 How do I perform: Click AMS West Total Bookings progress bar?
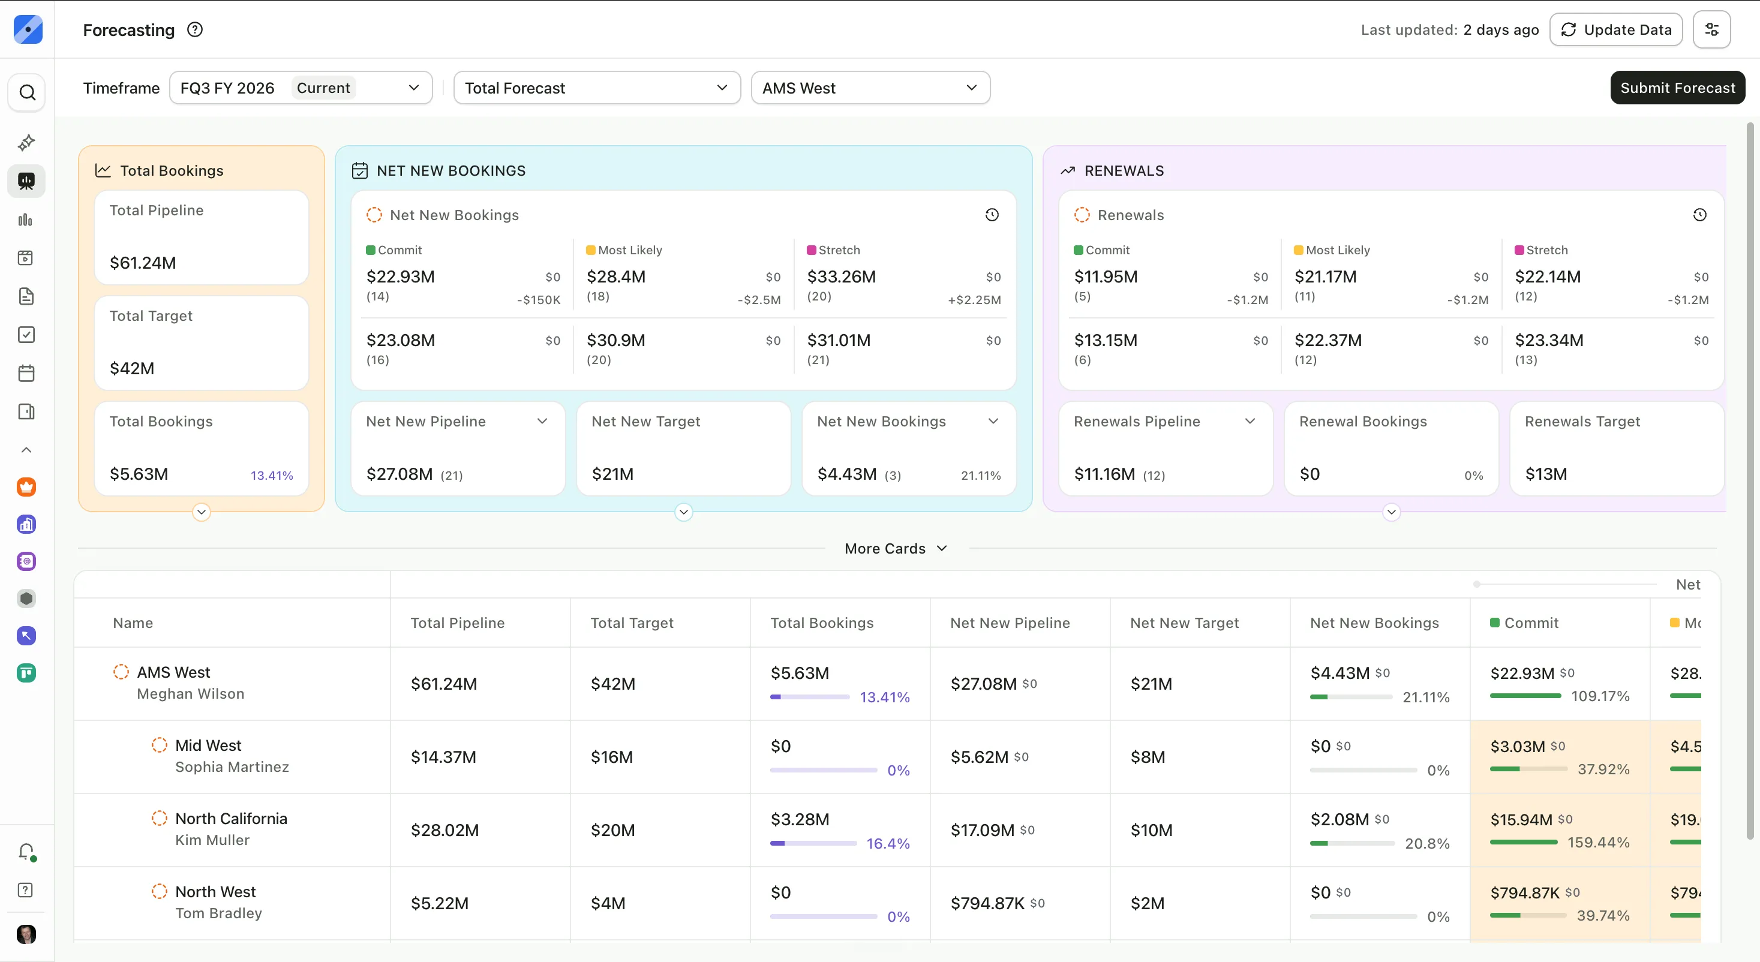click(x=810, y=697)
